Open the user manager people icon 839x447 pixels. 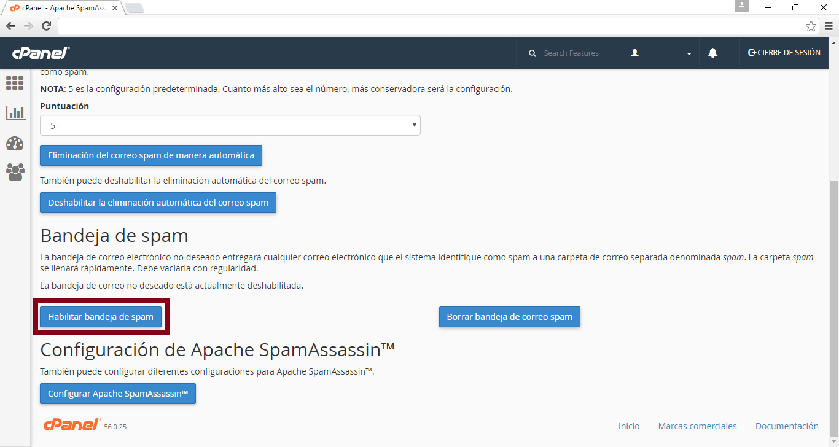pos(15,171)
